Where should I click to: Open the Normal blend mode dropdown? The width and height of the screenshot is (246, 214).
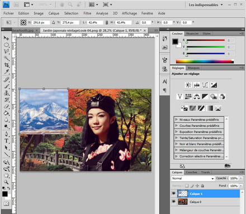click(x=192, y=178)
